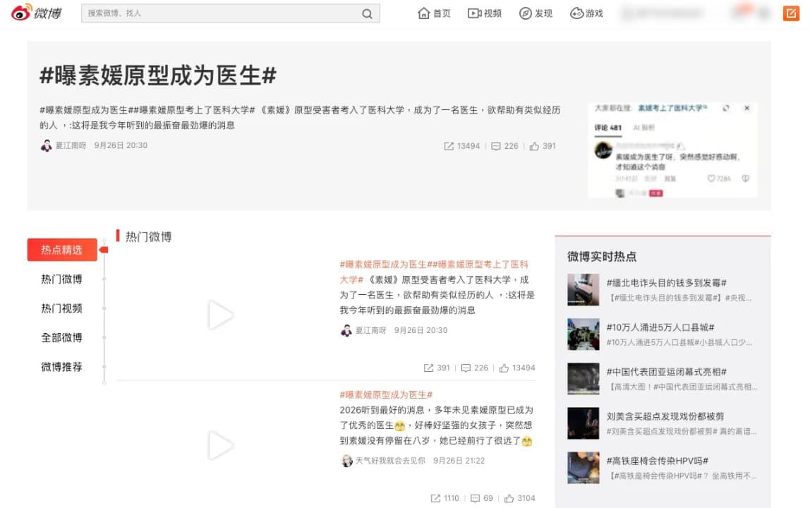Screen dimensions: 810x508
Task: Play the second post's video
Action: click(x=221, y=445)
